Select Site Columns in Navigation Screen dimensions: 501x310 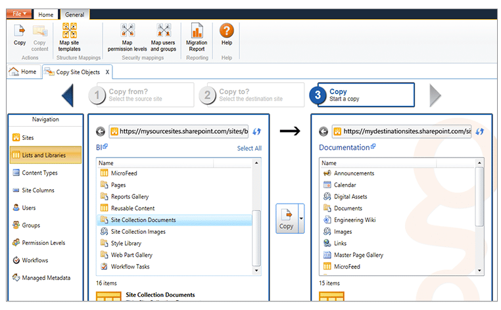tap(45, 190)
